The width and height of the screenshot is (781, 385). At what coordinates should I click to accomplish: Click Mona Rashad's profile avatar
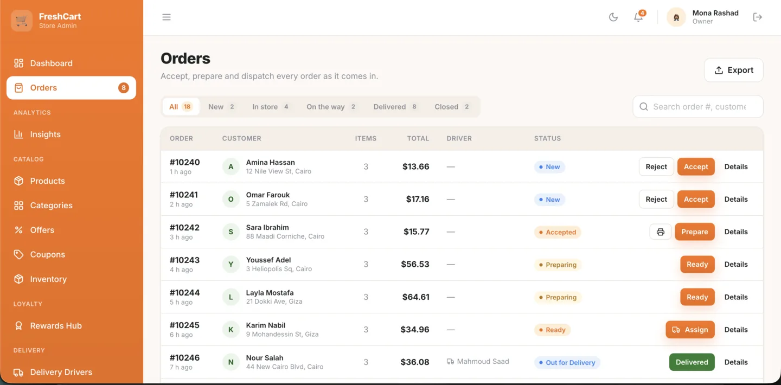click(676, 17)
